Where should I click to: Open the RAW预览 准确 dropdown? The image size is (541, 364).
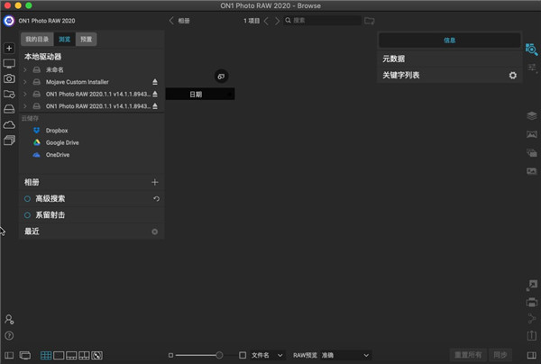click(345, 355)
